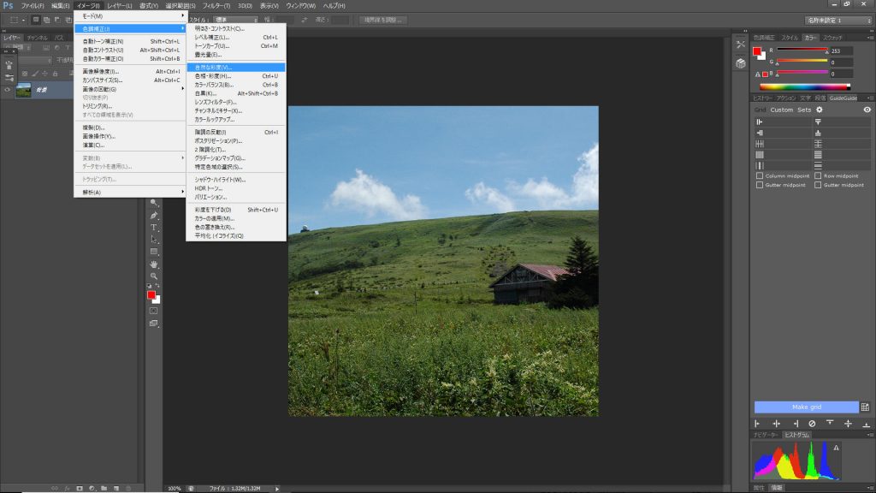Add horizontal midpoint guide icon
This screenshot has width=876, height=493.
[848, 424]
